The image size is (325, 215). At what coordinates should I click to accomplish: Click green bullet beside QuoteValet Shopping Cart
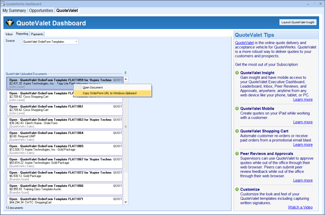click(237, 131)
